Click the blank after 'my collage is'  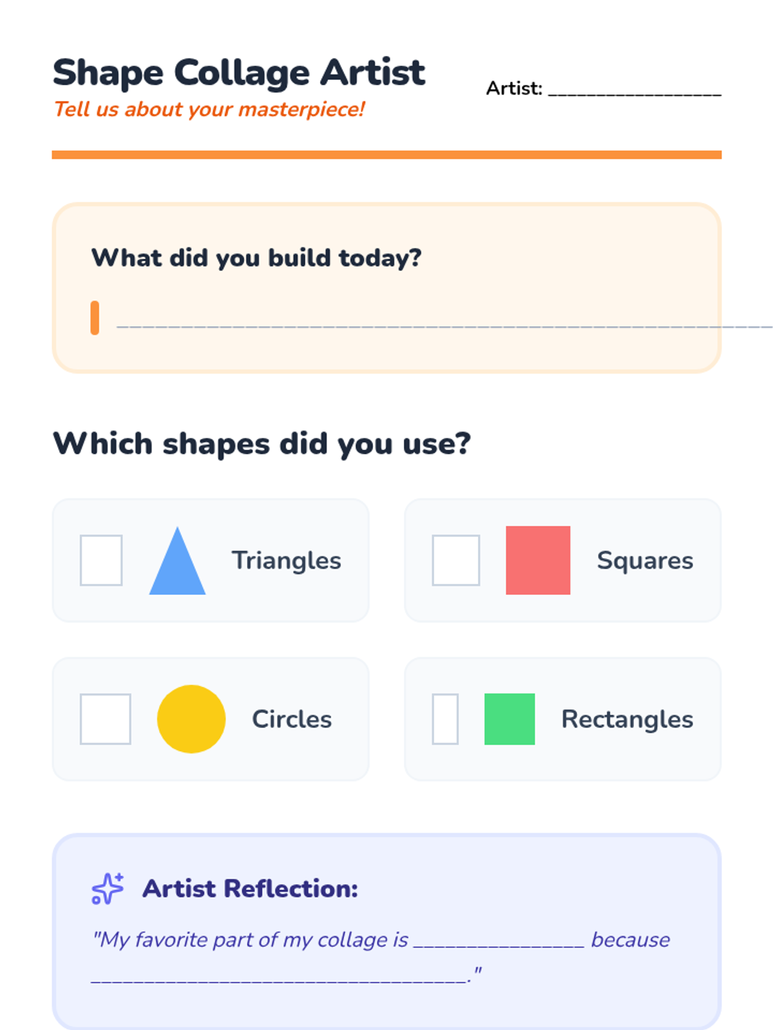[499, 942]
